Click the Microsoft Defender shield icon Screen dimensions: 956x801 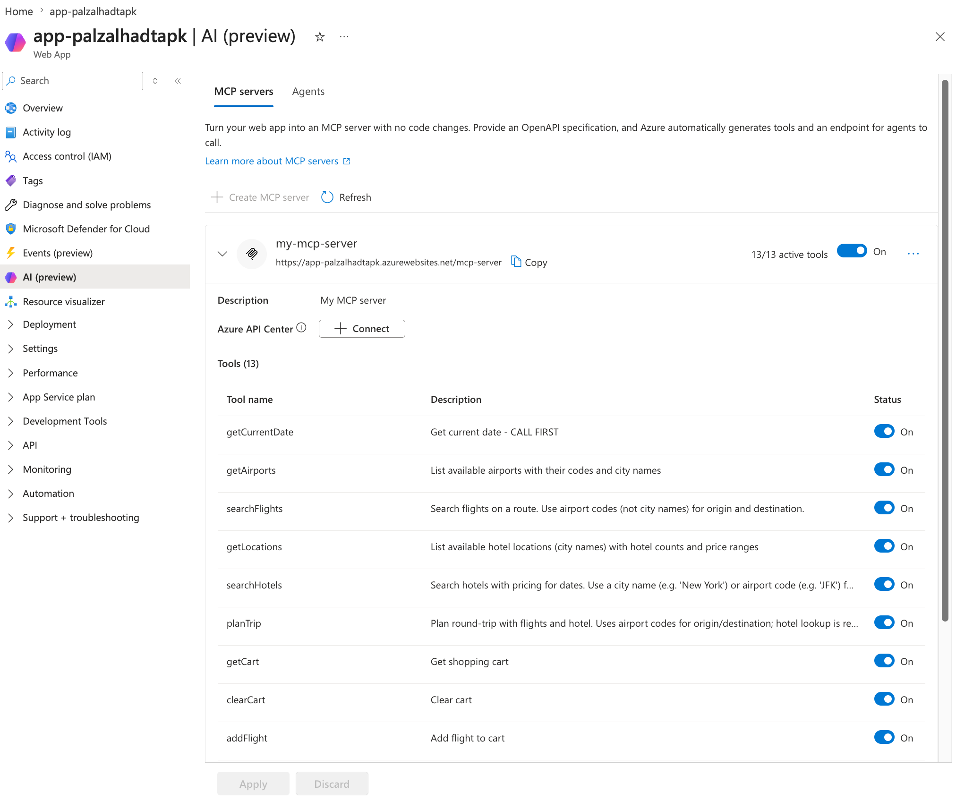pos(11,229)
